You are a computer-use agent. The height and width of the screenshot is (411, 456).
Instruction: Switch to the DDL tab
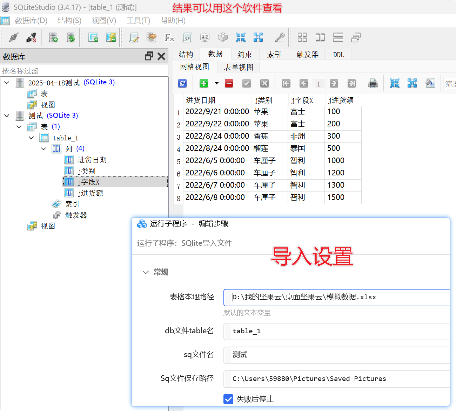(338, 55)
